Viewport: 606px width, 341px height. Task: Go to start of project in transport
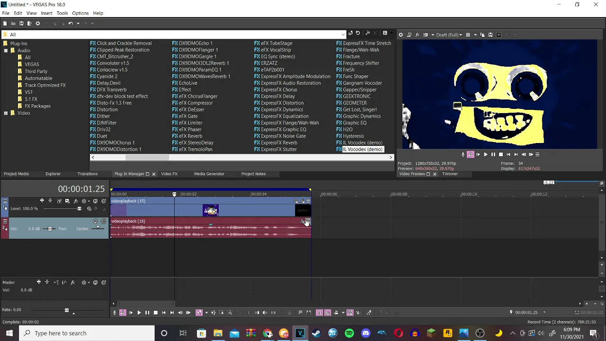[164, 313]
